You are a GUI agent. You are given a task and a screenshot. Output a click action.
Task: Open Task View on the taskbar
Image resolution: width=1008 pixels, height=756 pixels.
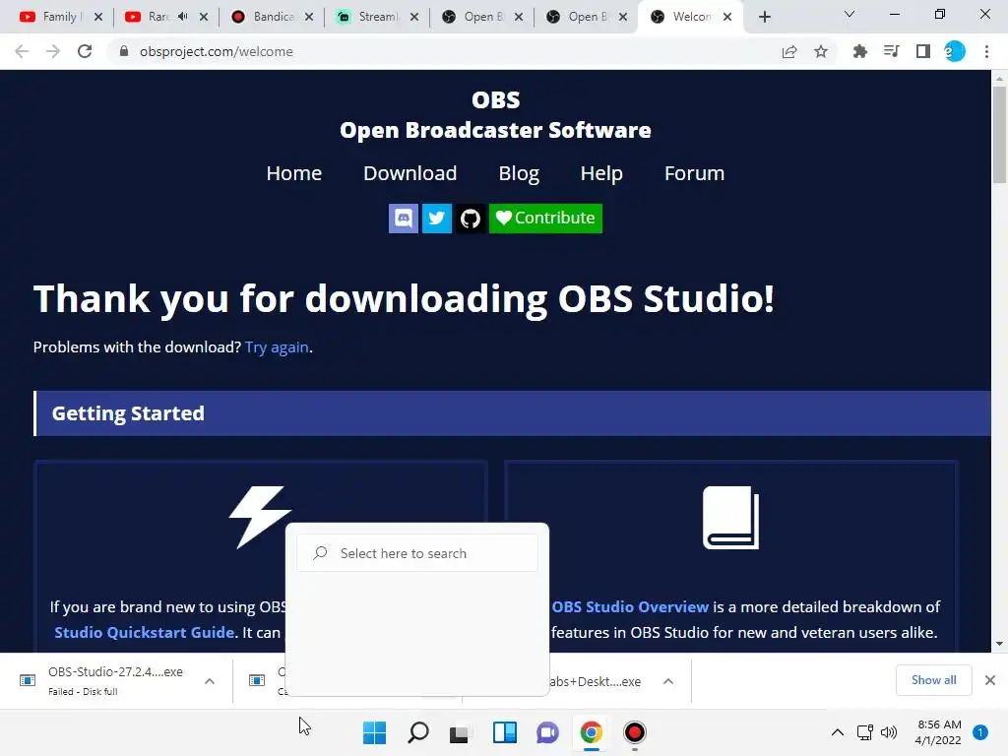[x=459, y=732]
